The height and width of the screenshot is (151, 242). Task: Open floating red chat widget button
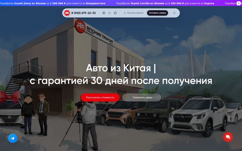point(228,137)
